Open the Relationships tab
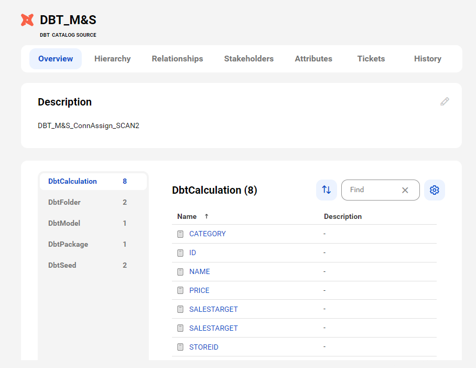The height and width of the screenshot is (368, 476). (x=177, y=59)
